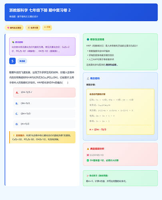Select answer option B (3m-1)/3

click(44, 103)
